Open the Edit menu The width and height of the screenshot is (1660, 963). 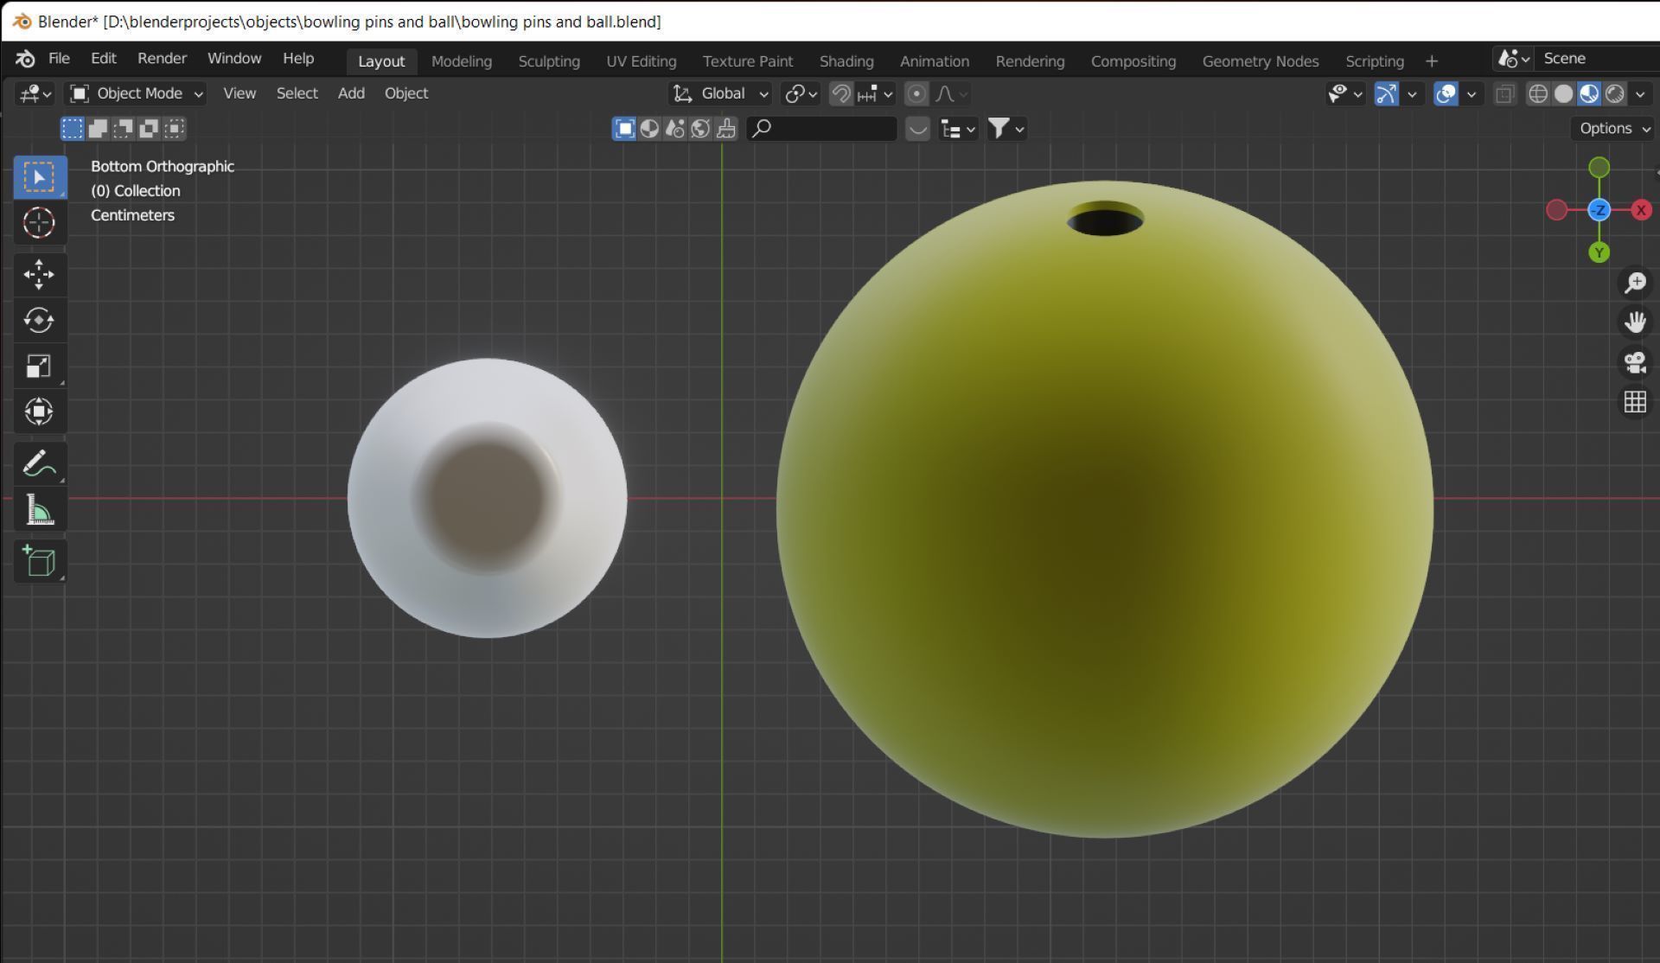tap(103, 58)
